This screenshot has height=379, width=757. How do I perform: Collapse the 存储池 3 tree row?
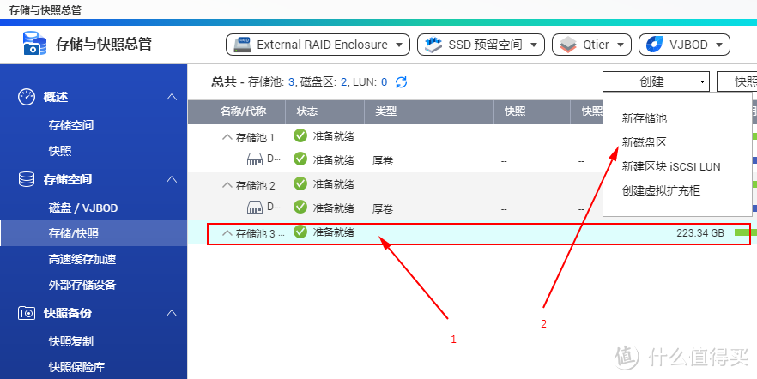point(227,233)
